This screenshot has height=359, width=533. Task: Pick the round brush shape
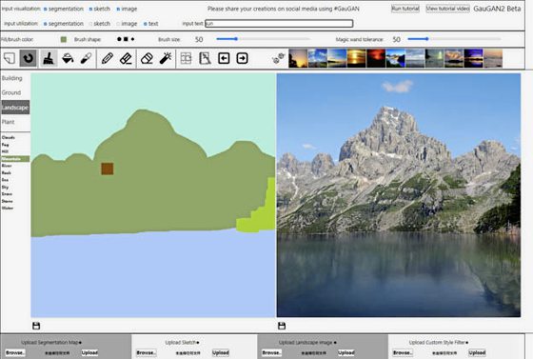[119, 39]
